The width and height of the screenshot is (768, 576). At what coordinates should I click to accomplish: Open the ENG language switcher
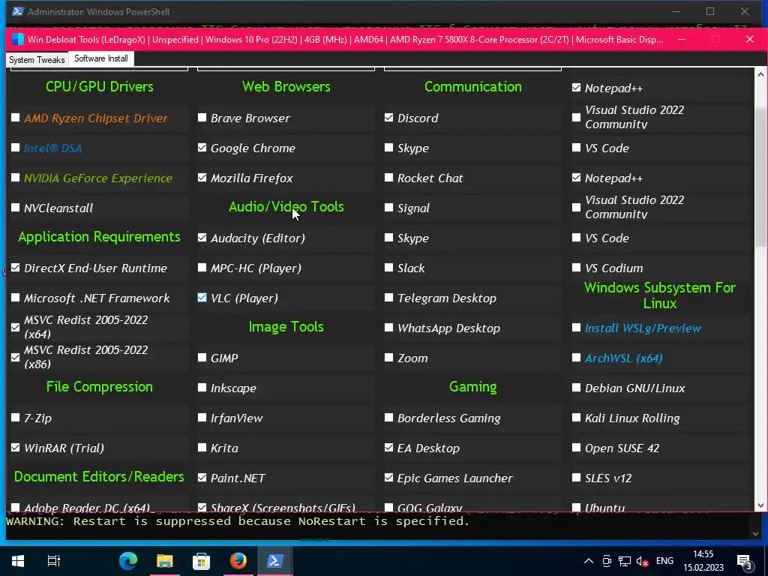point(664,561)
